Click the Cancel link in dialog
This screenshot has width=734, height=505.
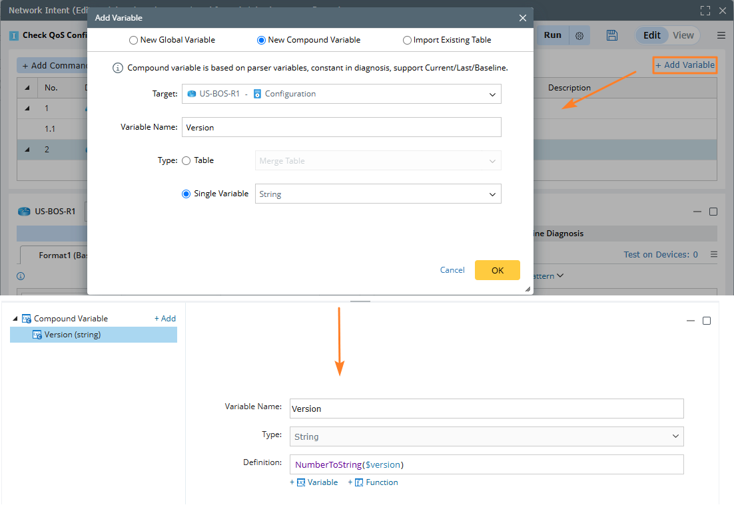[x=452, y=270]
